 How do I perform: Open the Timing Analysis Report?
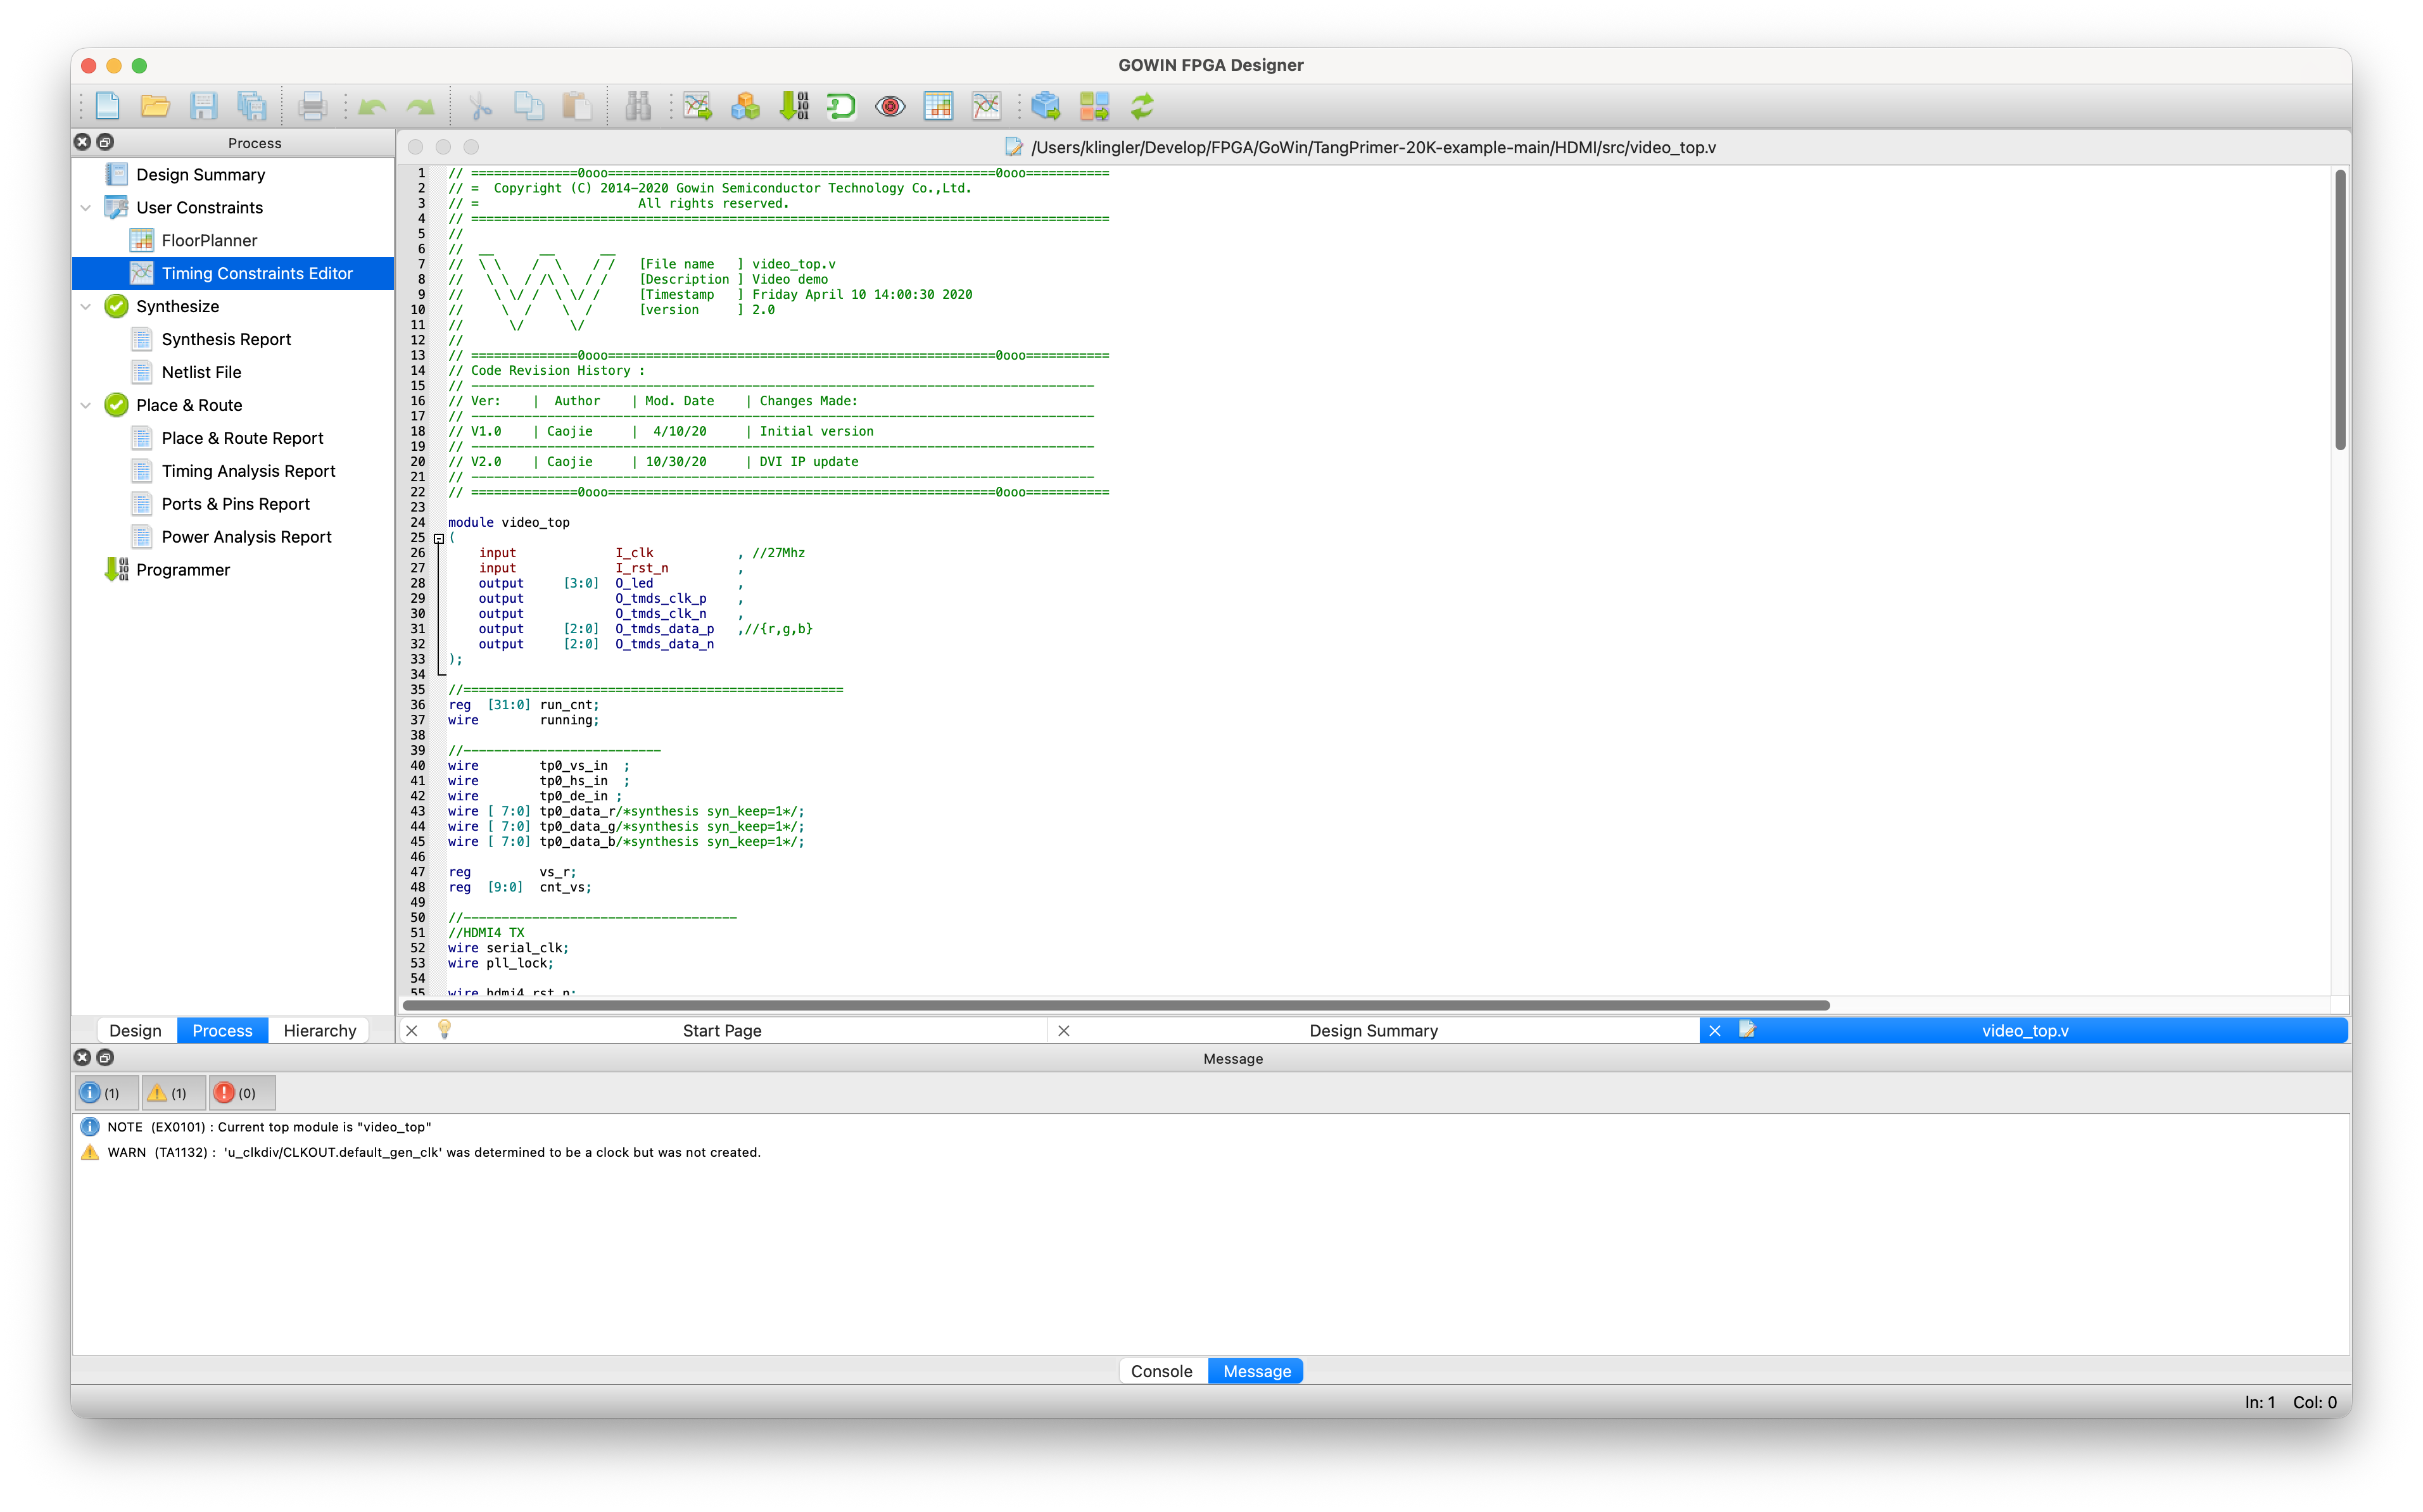click(248, 471)
